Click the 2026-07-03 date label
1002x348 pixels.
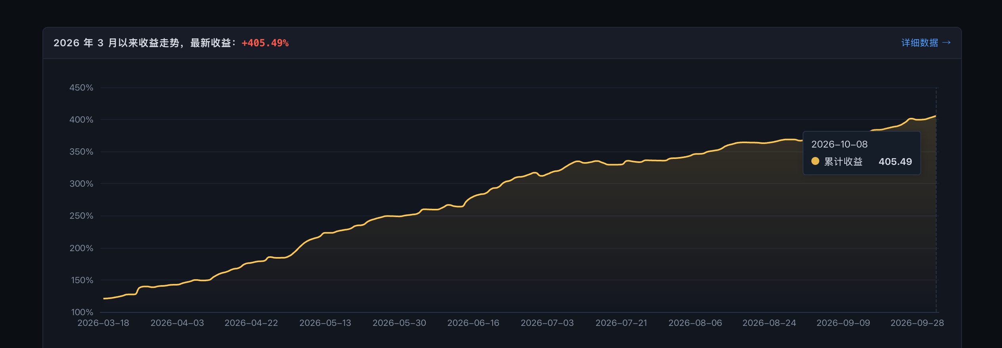pos(547,323)
